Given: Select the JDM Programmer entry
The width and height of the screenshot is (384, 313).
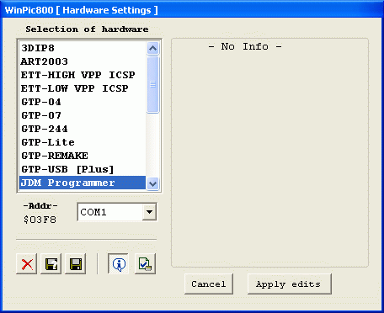Looking at the screenshot, I should (83, 183).
